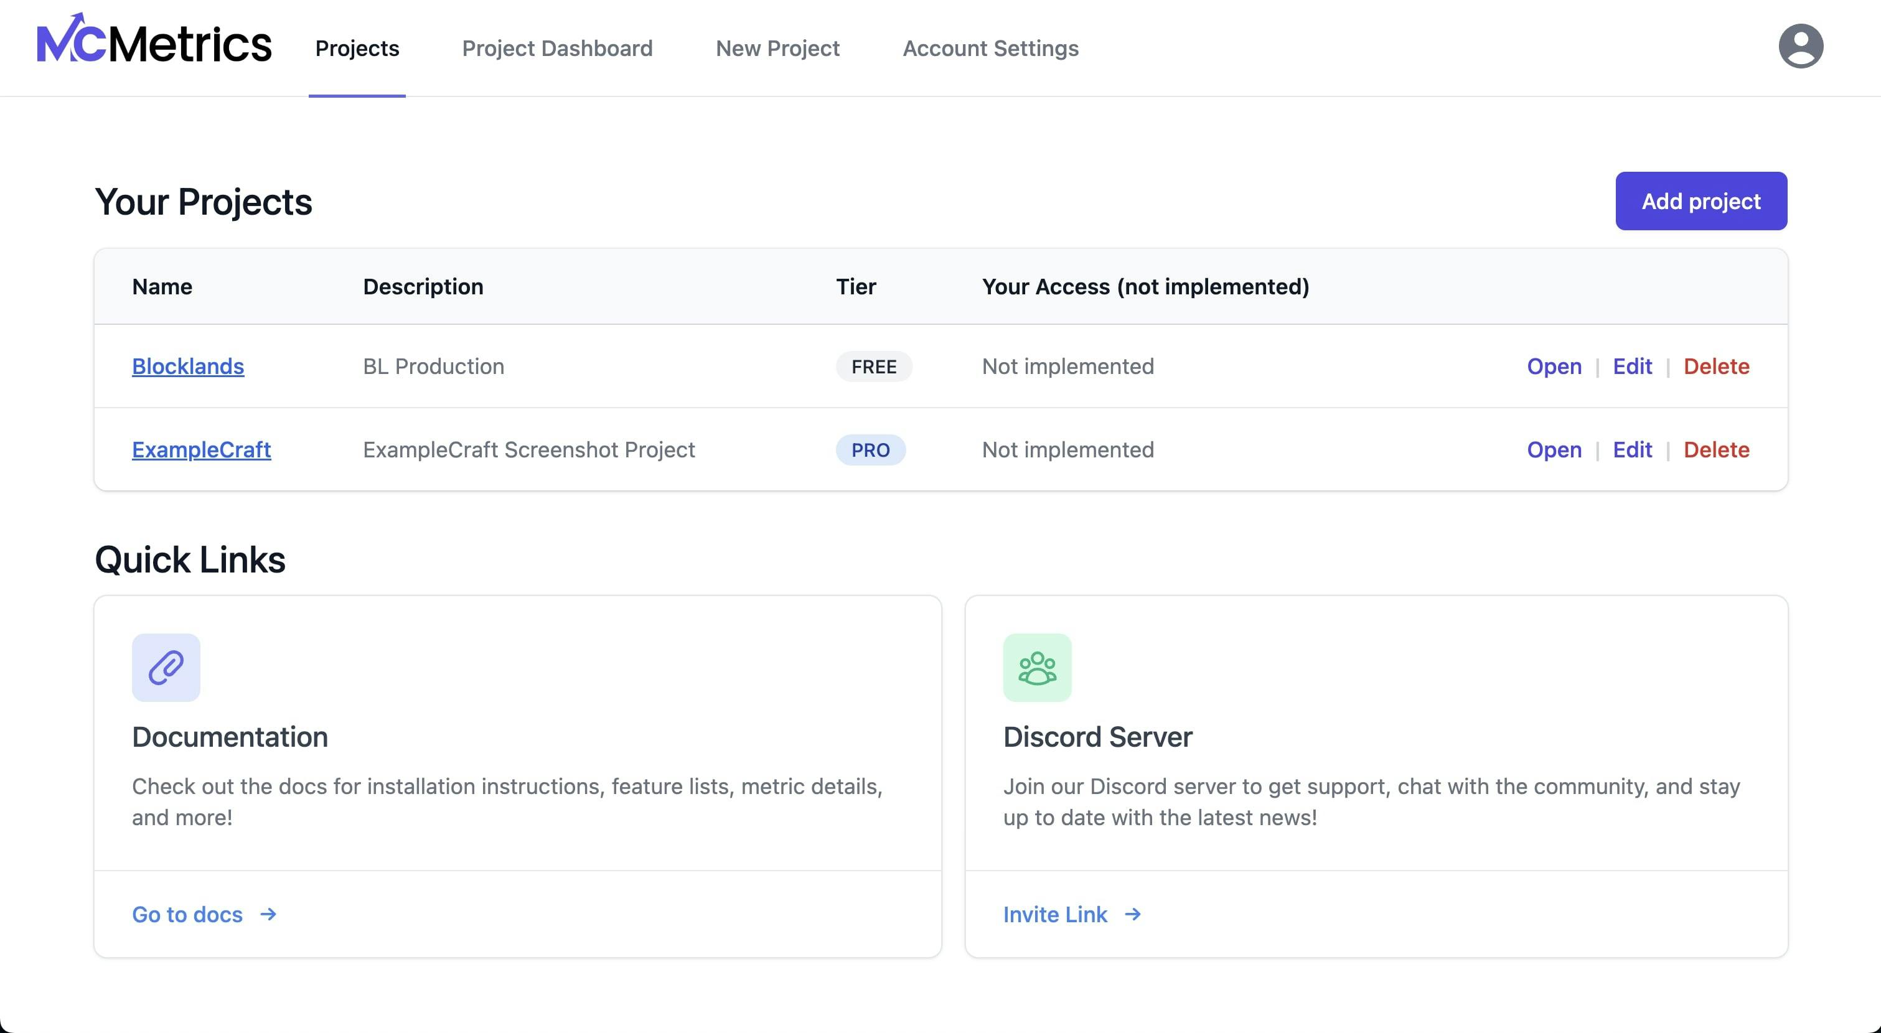Select the Projects tab

pyautogui.click(x=356, y=47)
